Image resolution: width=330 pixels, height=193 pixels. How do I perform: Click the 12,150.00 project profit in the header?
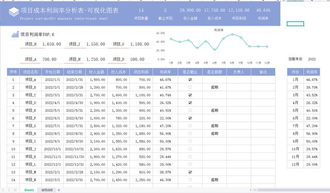point(239,10)
